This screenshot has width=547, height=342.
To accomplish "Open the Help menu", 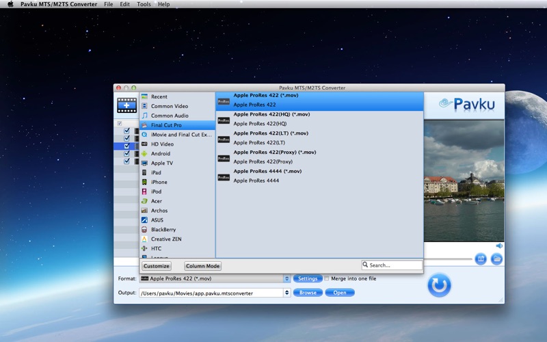I will pyautogui.click(x=163, y=4).
